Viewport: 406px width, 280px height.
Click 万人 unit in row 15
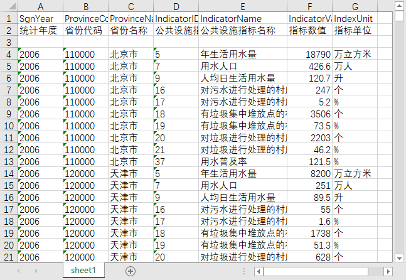click(x=355, y=185)
